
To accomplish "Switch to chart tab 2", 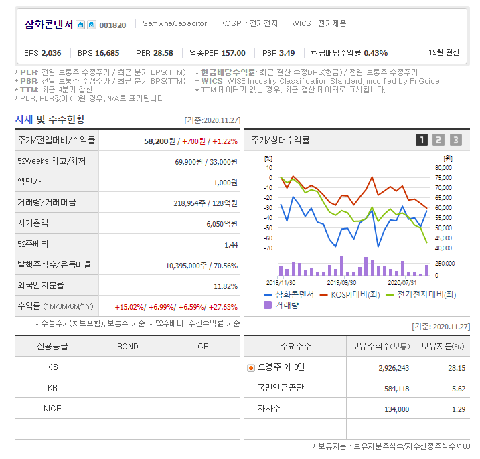I will tap(438, 140).
